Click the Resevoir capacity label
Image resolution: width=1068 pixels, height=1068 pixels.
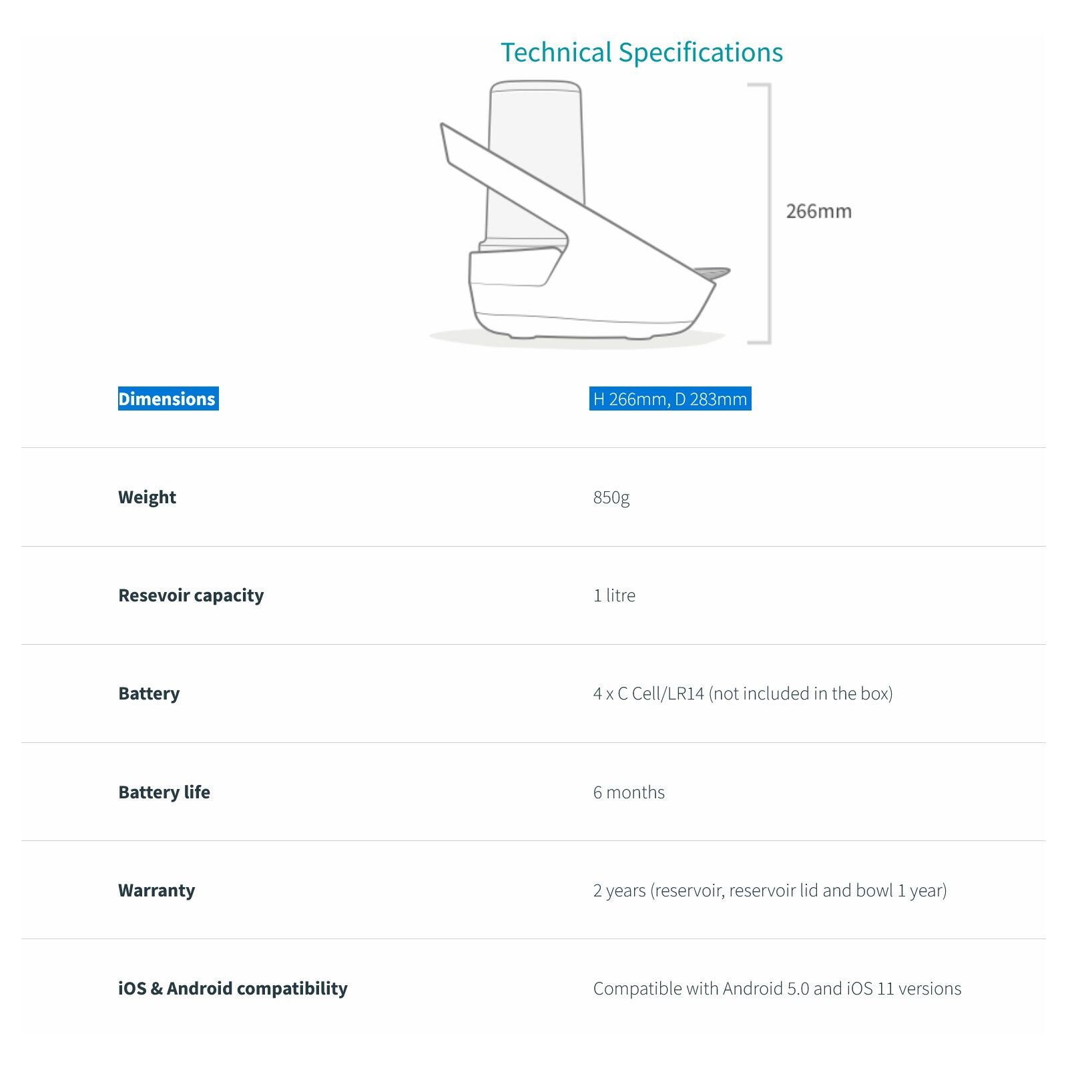191,595
